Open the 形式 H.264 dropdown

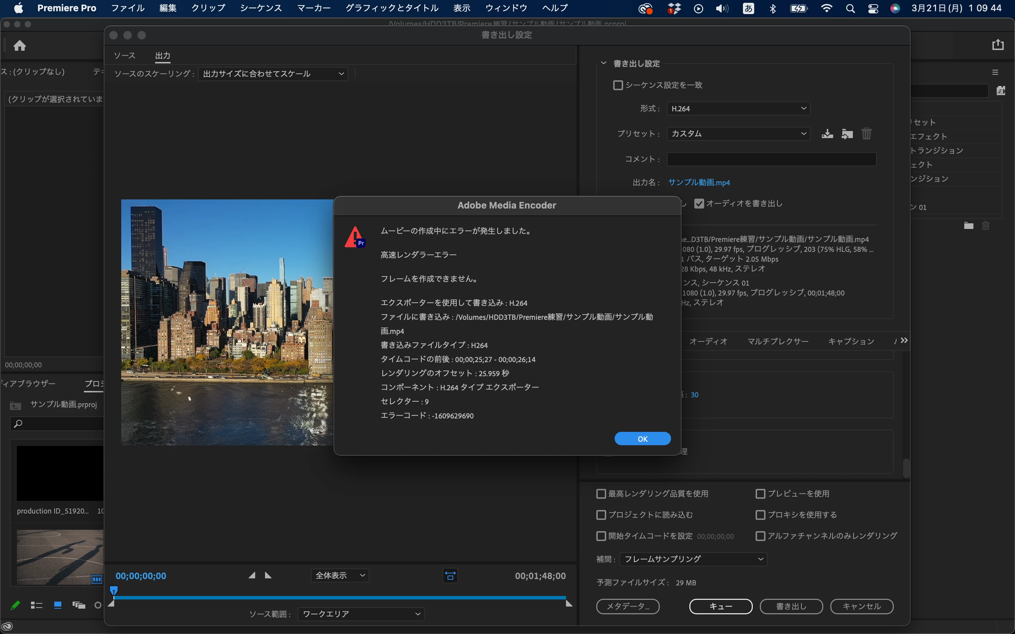pos(738,108)
